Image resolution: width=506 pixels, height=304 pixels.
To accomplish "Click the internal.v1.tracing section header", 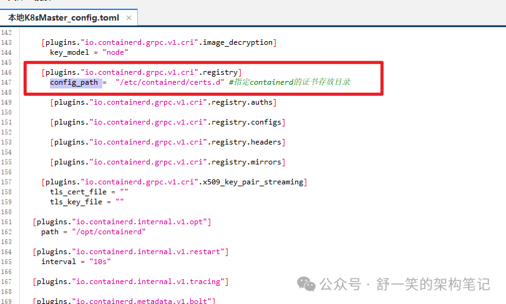I will point(130,282).
